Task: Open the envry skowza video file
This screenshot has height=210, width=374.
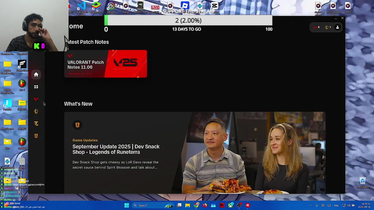Action: pos(333,9)
